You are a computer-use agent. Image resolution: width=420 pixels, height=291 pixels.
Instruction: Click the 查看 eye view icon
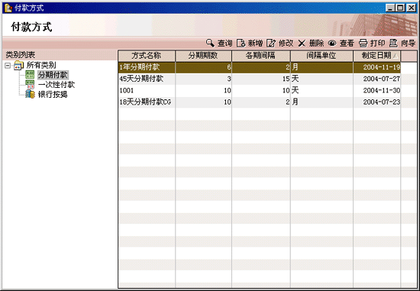coord(332,43)
